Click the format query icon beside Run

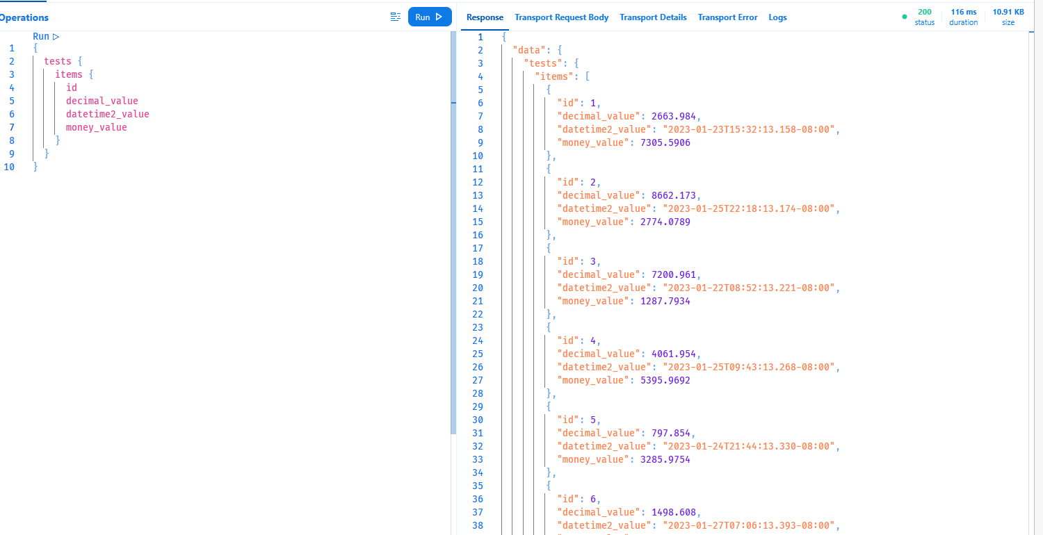coord(396,17)
